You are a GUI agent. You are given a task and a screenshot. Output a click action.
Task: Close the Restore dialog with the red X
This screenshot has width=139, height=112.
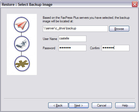[x=135, y=4]
